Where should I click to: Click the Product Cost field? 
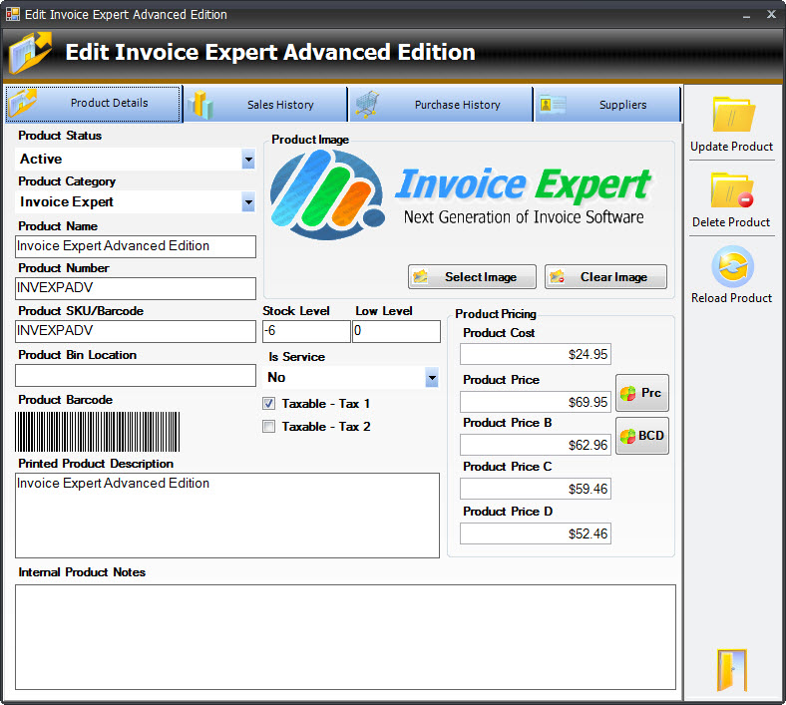536,354
